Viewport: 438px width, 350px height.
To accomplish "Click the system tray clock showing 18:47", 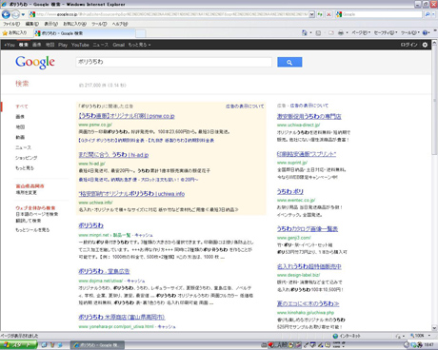I will click(428, 345).
